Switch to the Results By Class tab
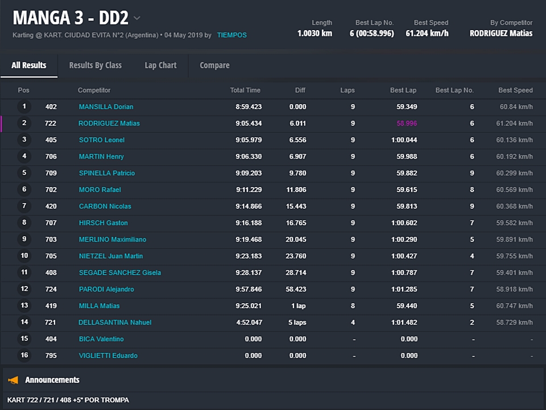Image resolution: width=546 pixels, height=410 pixels. coord(95,65)
